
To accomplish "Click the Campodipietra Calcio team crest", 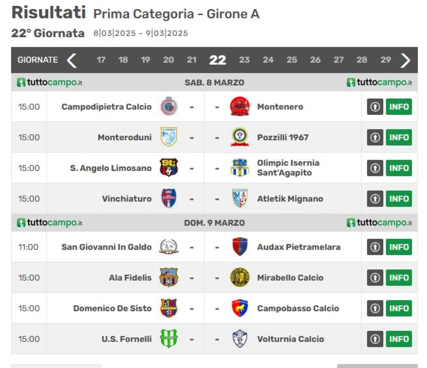I will 169,107.
